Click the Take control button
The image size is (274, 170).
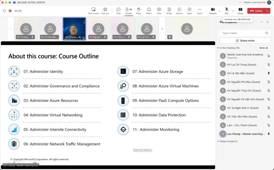coord(93,11)
